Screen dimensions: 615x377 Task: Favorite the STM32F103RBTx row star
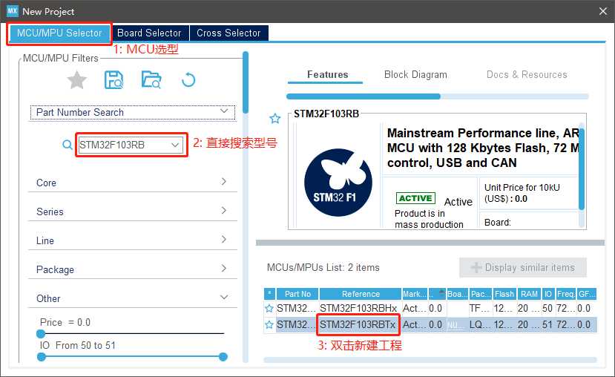(269, 325)
